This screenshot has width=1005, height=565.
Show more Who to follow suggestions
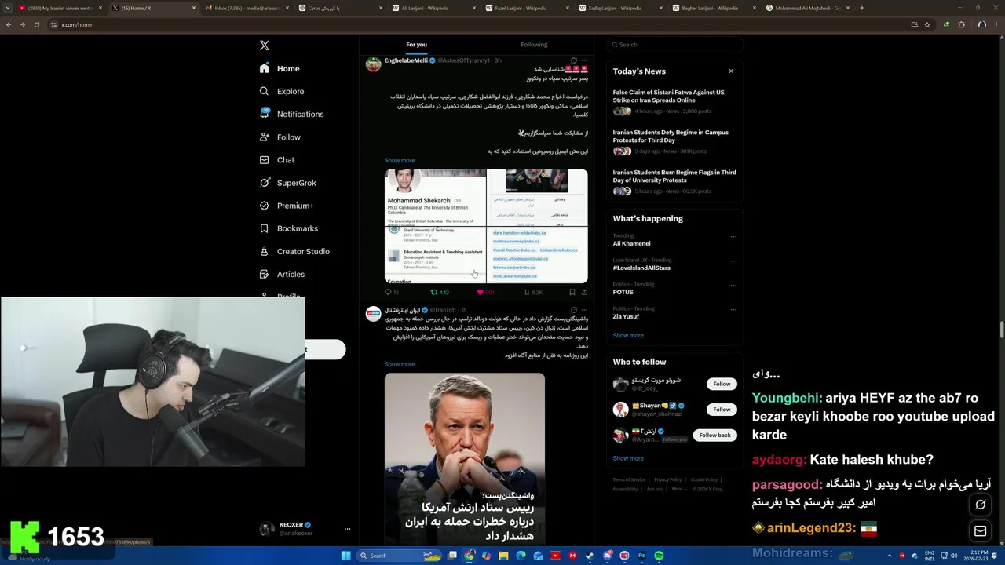point(628,458)
